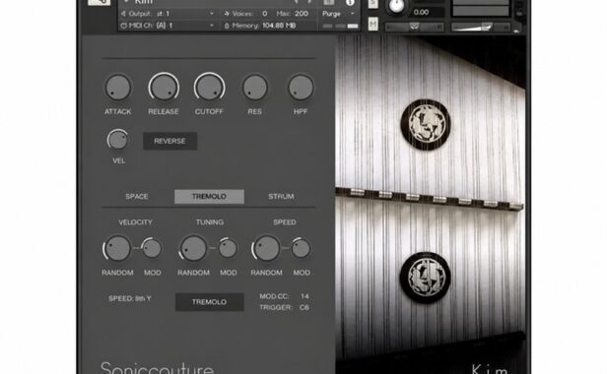Click the TUNING MOD knob
607x374 pixels.
[228, 248]
